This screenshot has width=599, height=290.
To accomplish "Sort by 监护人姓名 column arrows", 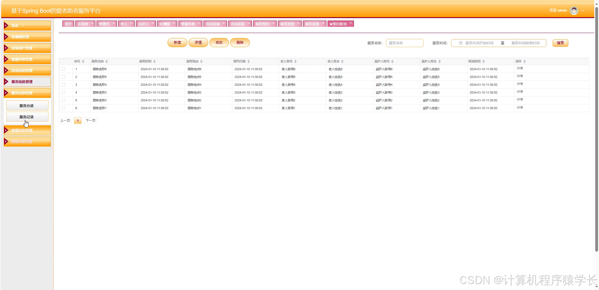I will (x=440, y=61).
